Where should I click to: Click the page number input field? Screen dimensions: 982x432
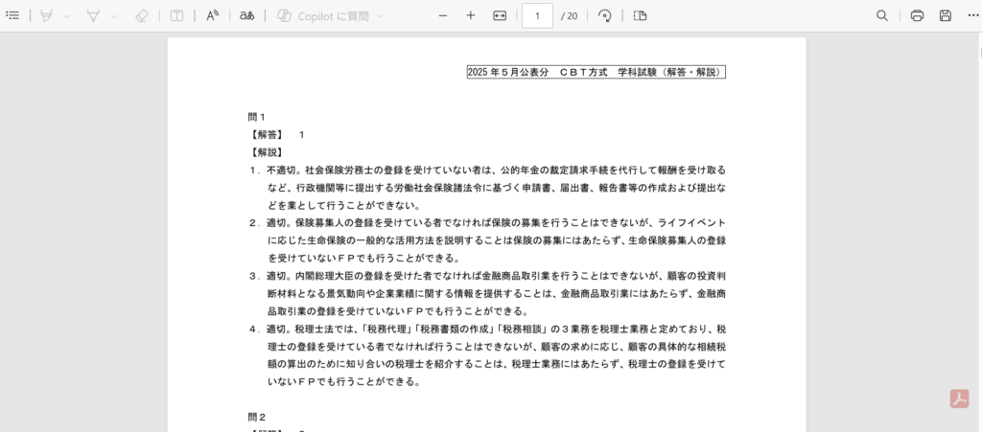[x=537, y=15]
